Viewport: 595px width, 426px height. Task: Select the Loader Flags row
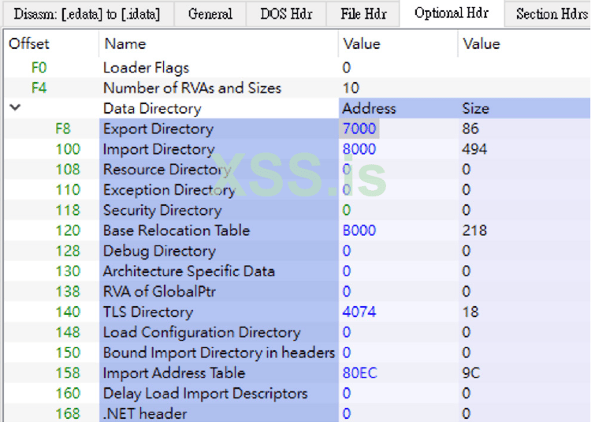click(x=146, y=68)
